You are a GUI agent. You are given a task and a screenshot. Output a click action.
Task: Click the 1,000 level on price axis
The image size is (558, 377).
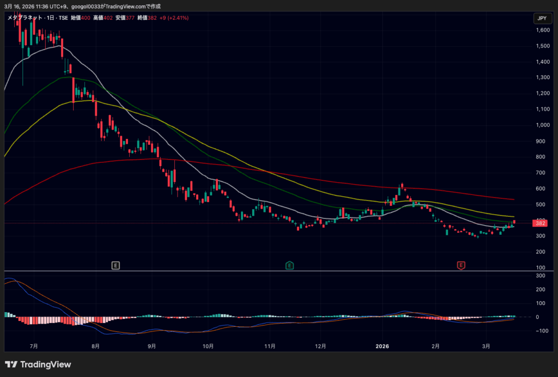(x=542, y=125)
